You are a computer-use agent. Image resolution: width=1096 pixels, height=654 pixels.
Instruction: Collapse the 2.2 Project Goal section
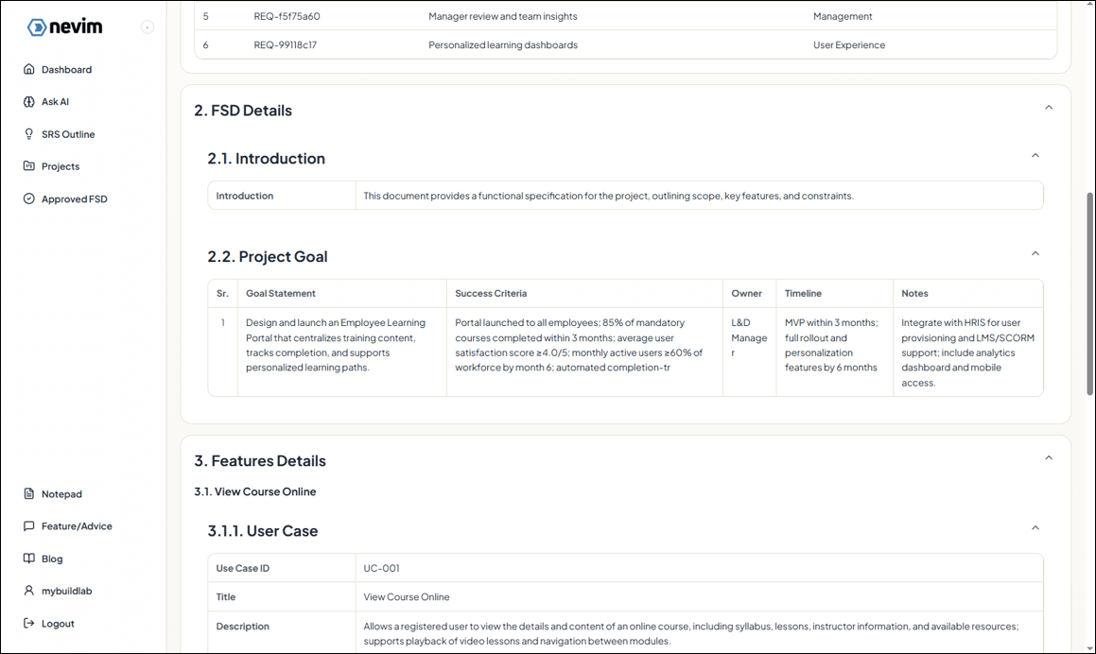pyautogui.click(x=1035, y=253)
